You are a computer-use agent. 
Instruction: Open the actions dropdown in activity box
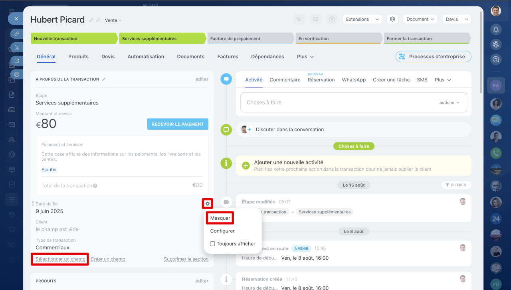pos(450,103)
